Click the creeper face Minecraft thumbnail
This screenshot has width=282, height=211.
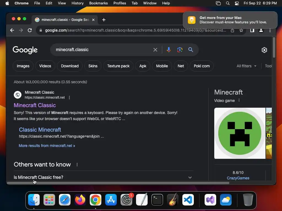pos(240,133)
